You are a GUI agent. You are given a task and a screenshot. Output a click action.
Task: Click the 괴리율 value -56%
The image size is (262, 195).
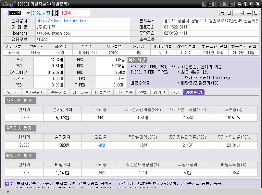pos(101,173)
